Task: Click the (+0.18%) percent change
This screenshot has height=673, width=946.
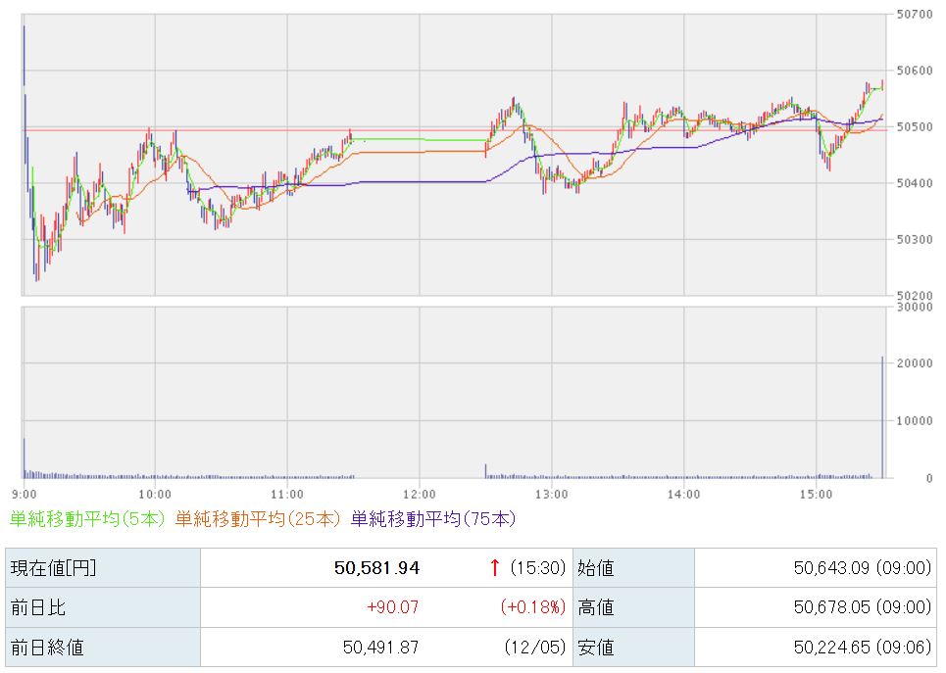Action: pos(533,607)
